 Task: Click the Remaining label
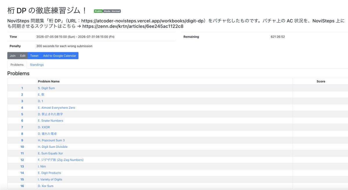pos(191,37)
